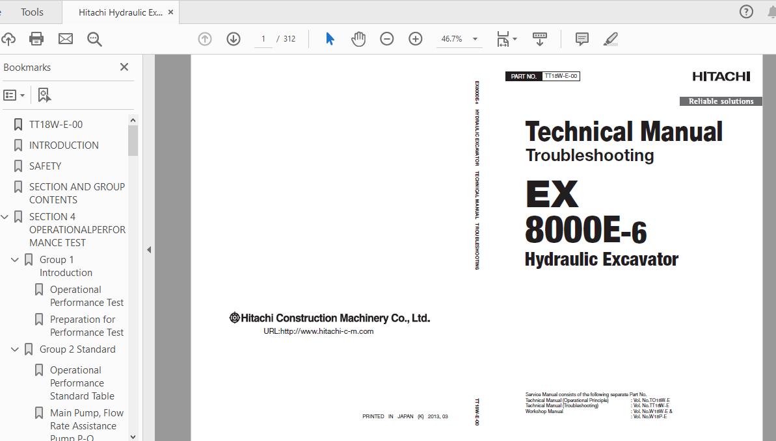776x441 pixels.
Task: Open the find text magnifier tool
Action: (x=94, y=39)
